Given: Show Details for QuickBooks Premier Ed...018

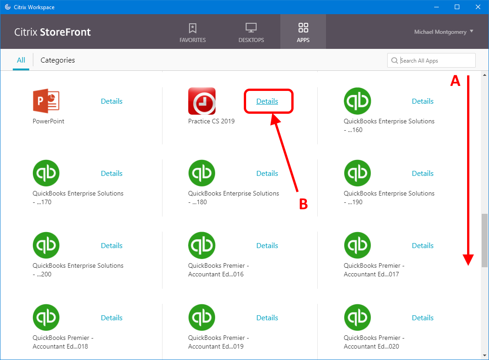Looking at the screenshot, I should coord(112,318).
